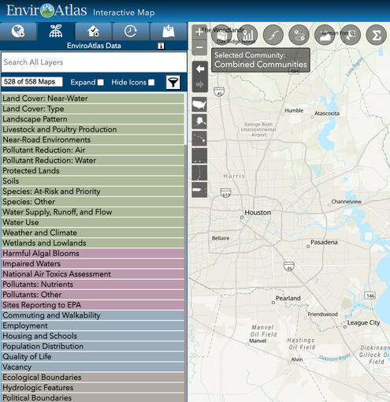
Task: Open Water Use row
Action: tap(93, 222)
